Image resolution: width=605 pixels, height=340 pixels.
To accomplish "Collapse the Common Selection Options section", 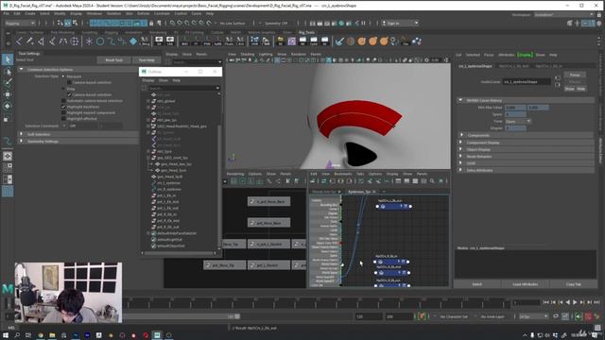I will [22, 69].
